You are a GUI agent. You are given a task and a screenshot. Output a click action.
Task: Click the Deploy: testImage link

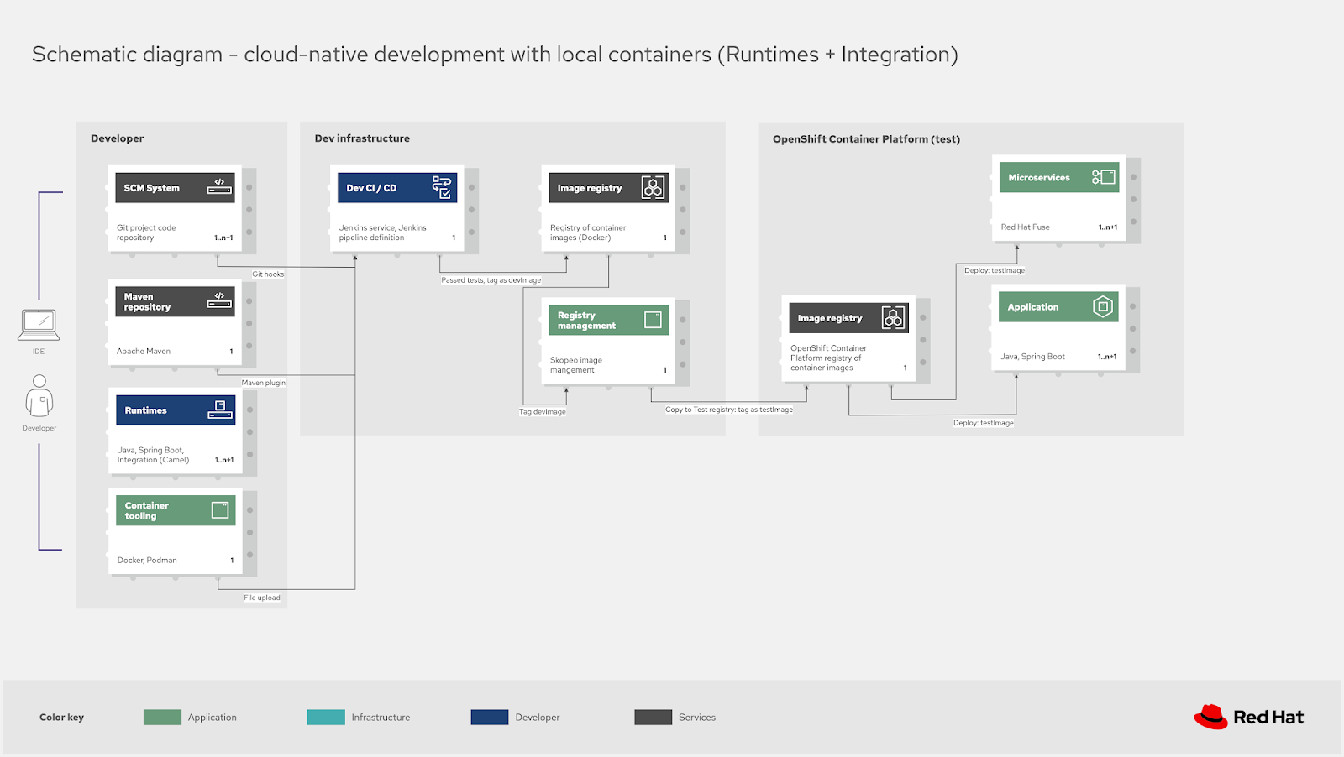coord(995,269)
